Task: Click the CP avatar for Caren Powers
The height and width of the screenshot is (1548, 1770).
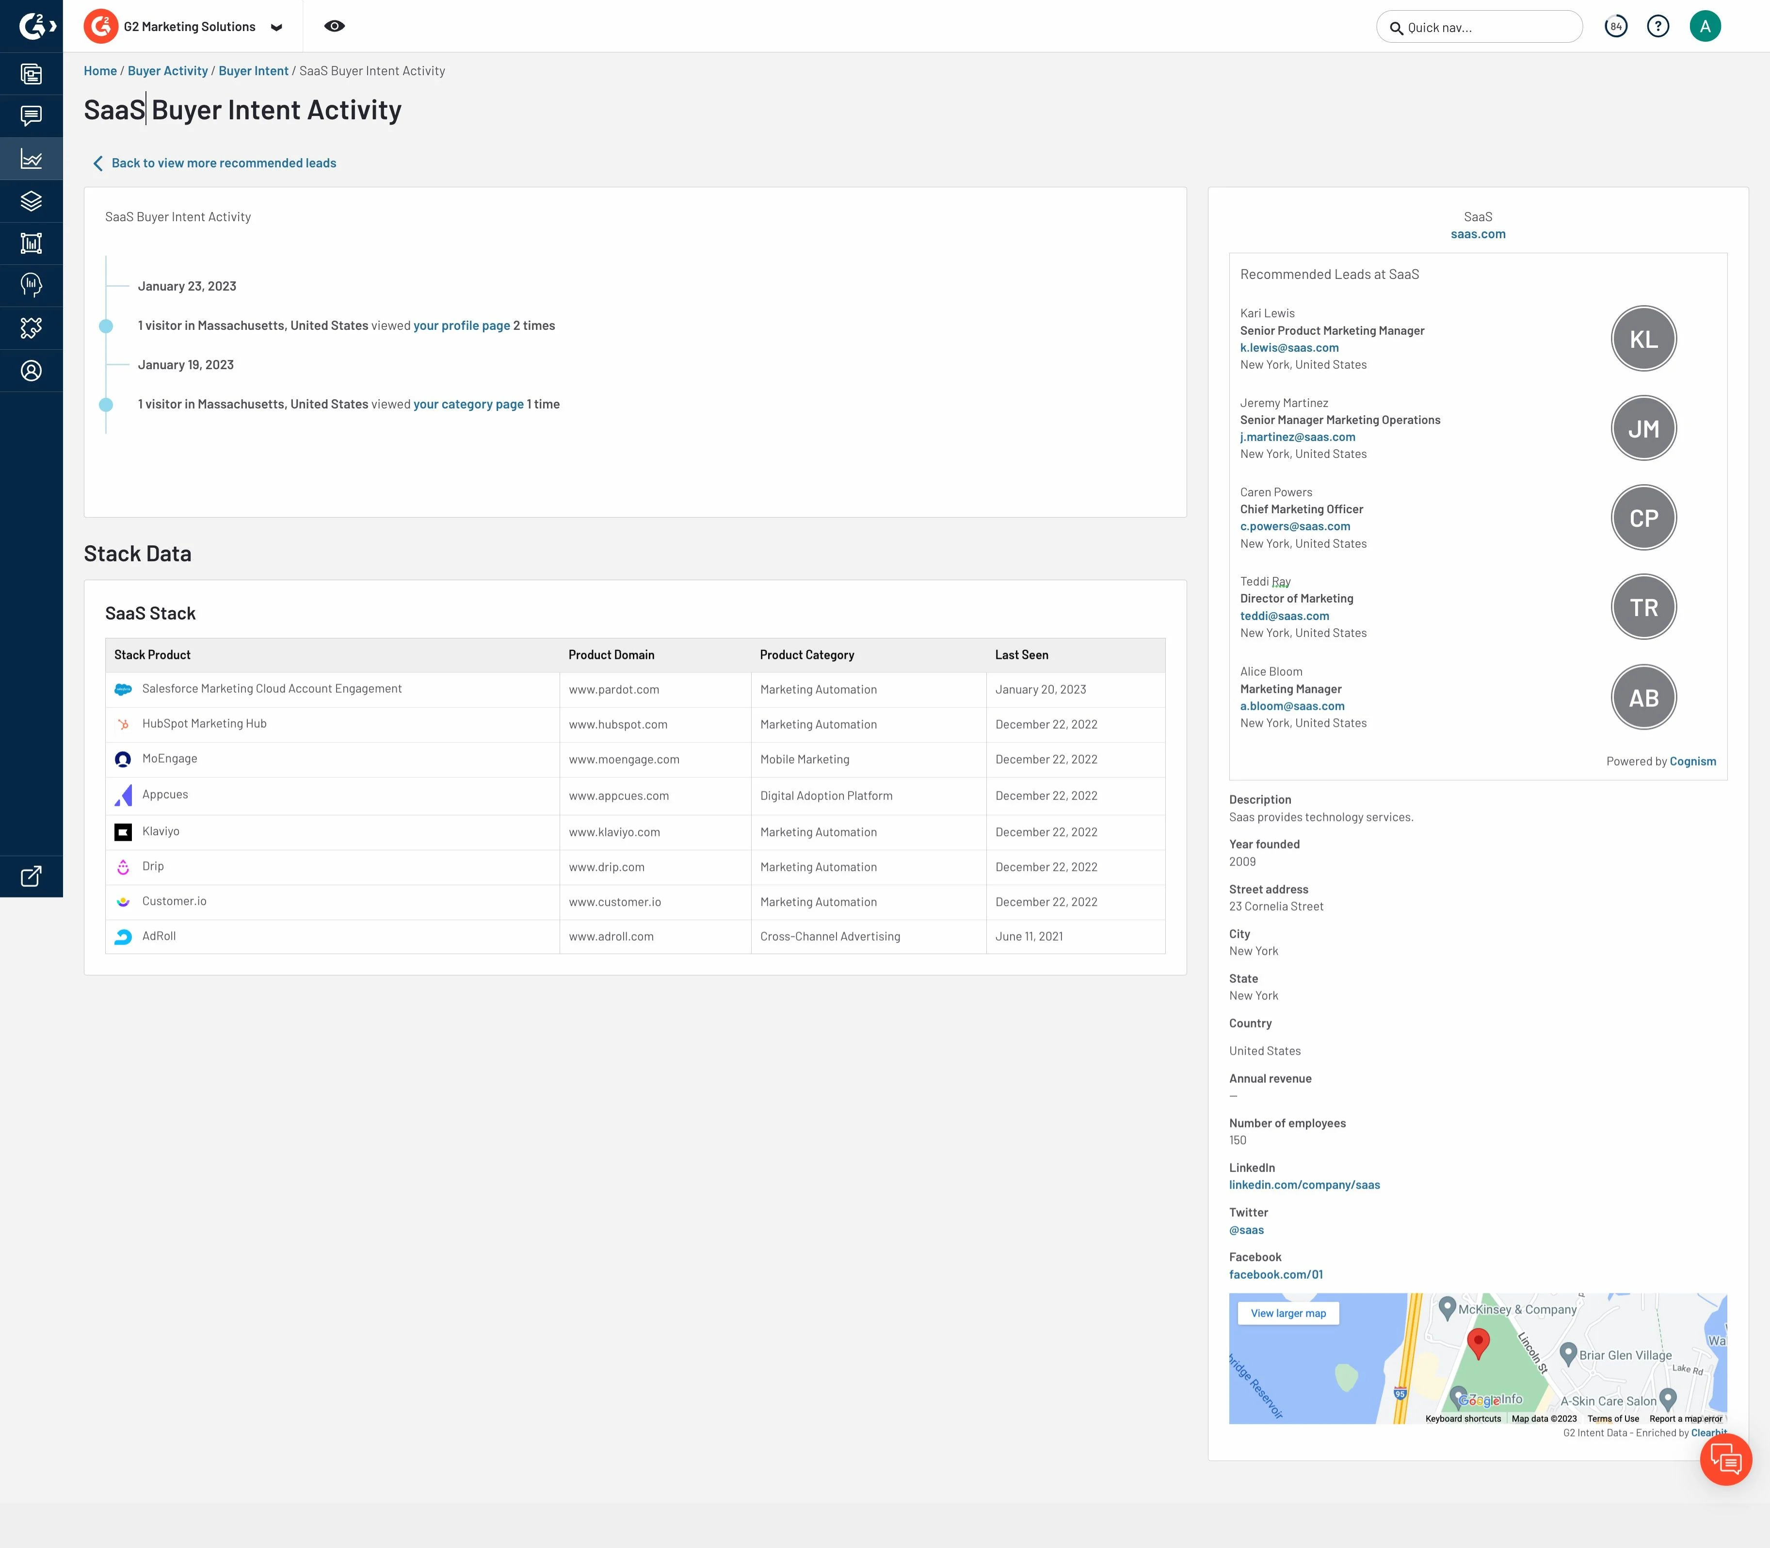Action: tap(1643, 518)
